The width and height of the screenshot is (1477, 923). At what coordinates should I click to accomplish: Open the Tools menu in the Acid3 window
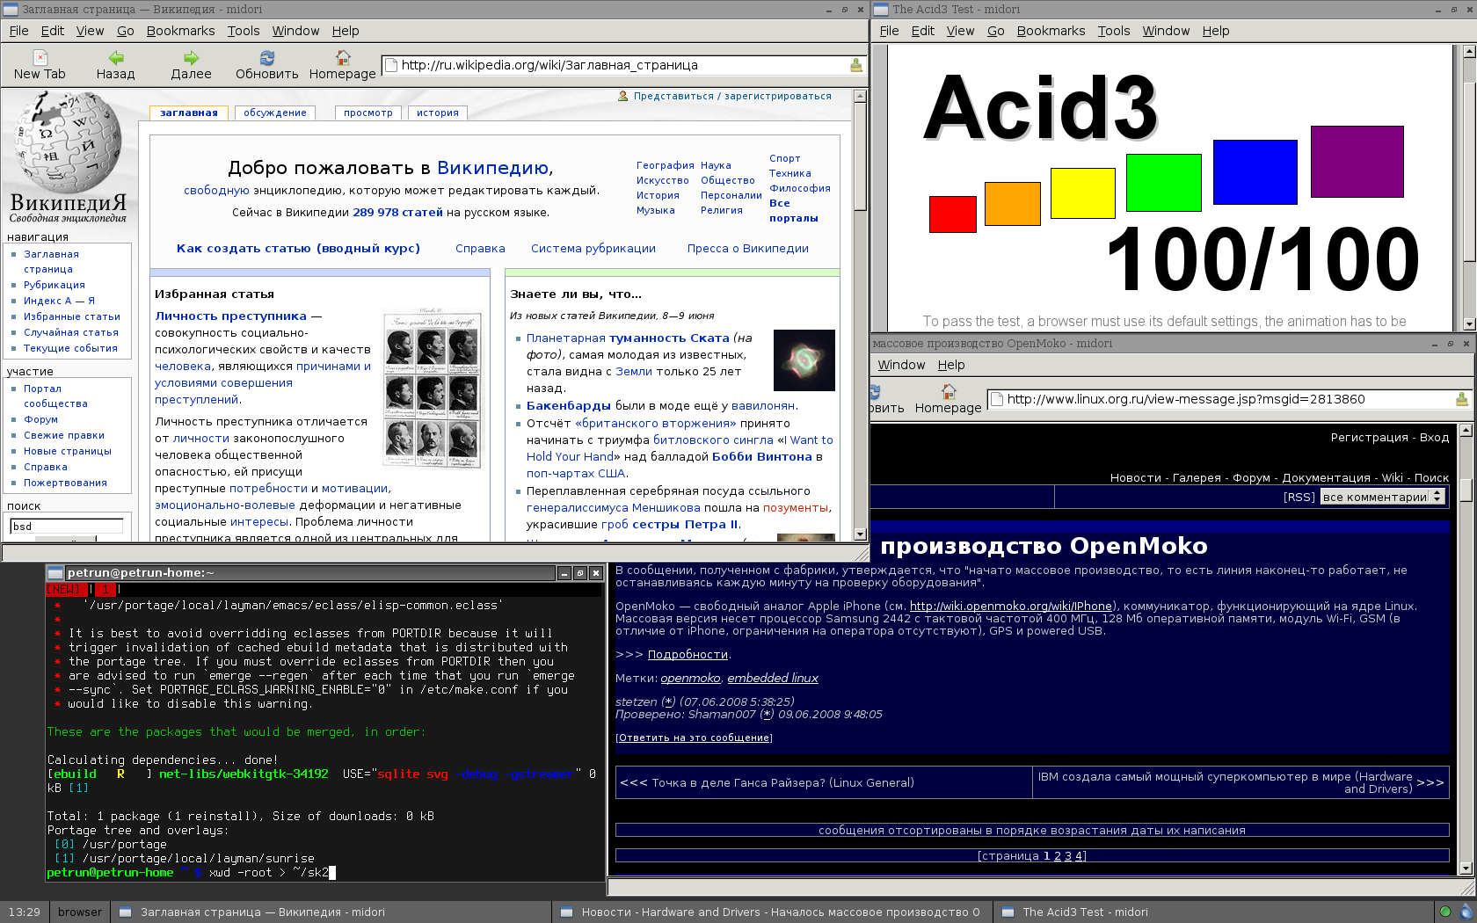[1113, 31]
